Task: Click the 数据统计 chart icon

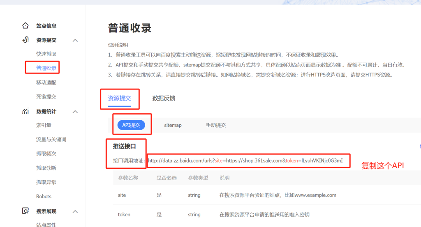Action: pyautogui.click(x=25, y=111)
